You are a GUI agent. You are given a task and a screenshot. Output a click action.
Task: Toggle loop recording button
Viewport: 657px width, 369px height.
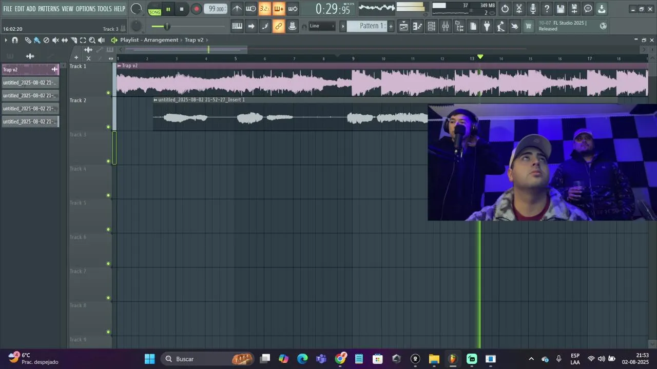point(293,9)
